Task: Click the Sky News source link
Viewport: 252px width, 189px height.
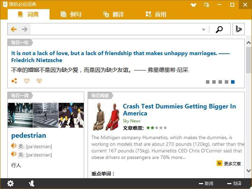Action: tap(132, 121)
